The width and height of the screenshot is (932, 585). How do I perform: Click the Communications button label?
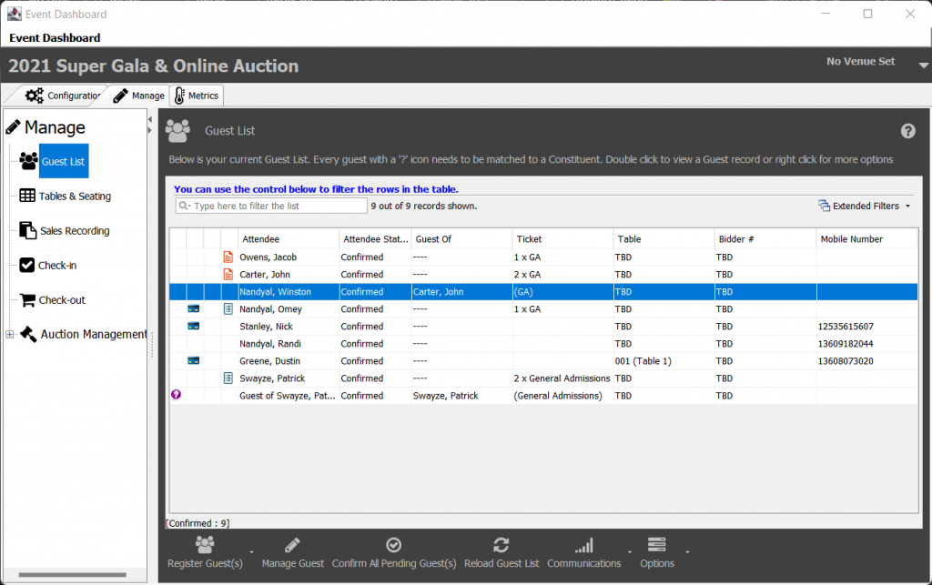click(x=583, y=563)
